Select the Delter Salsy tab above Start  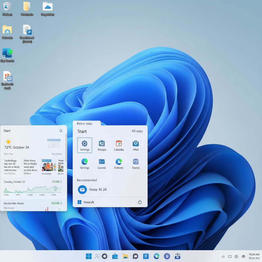point(87,123)
